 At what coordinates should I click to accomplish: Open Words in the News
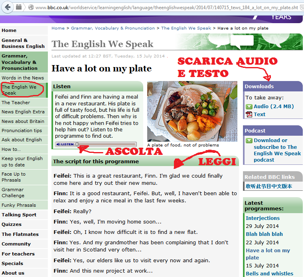tap(24, 78)
